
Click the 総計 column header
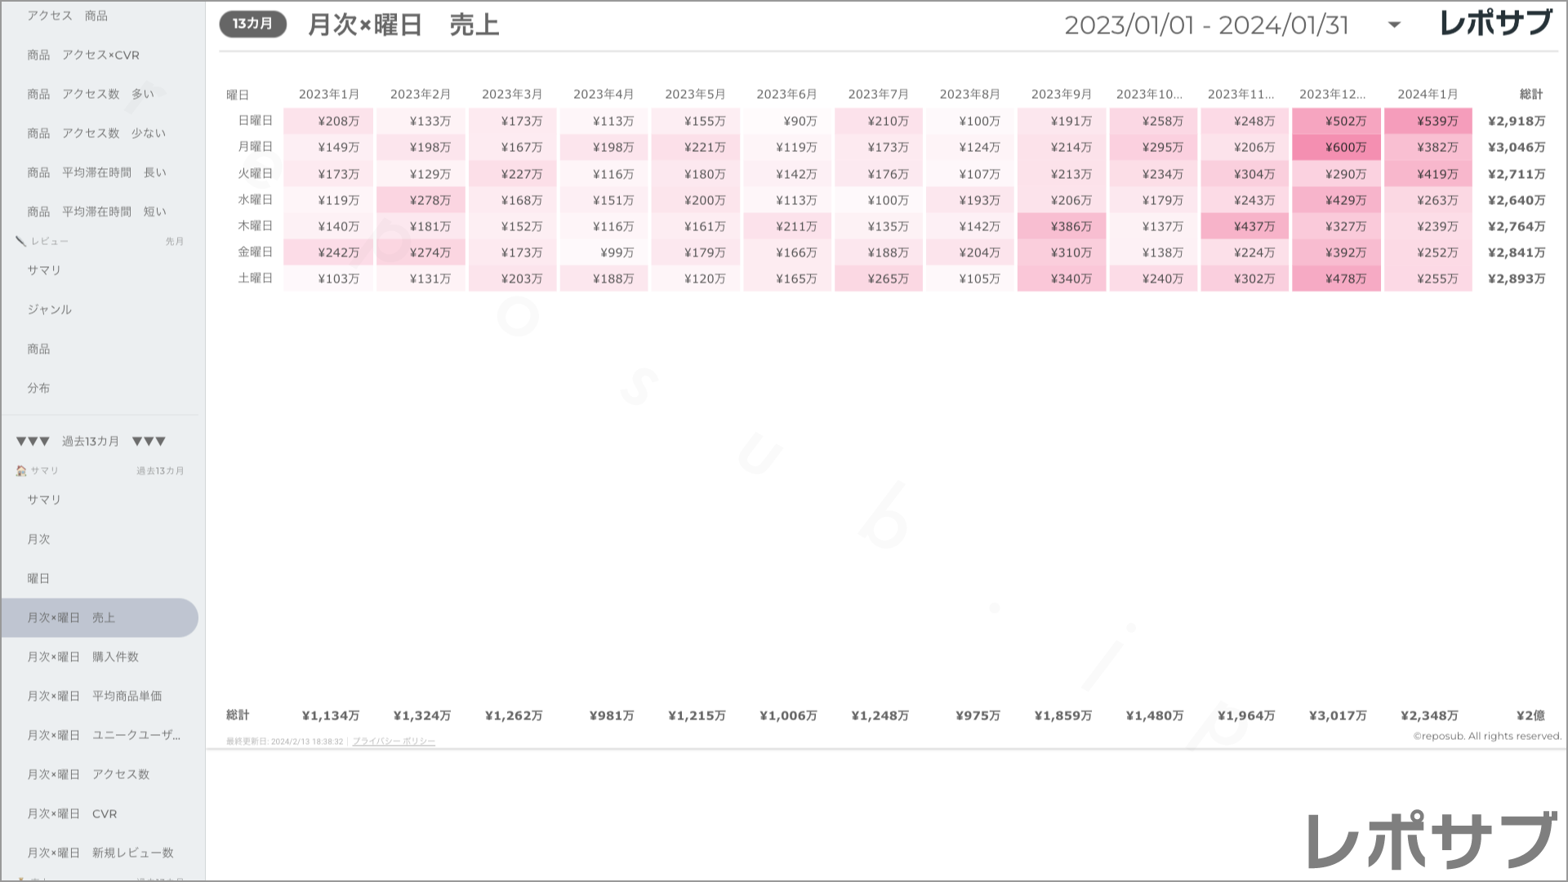click(x=1531, y=94)
